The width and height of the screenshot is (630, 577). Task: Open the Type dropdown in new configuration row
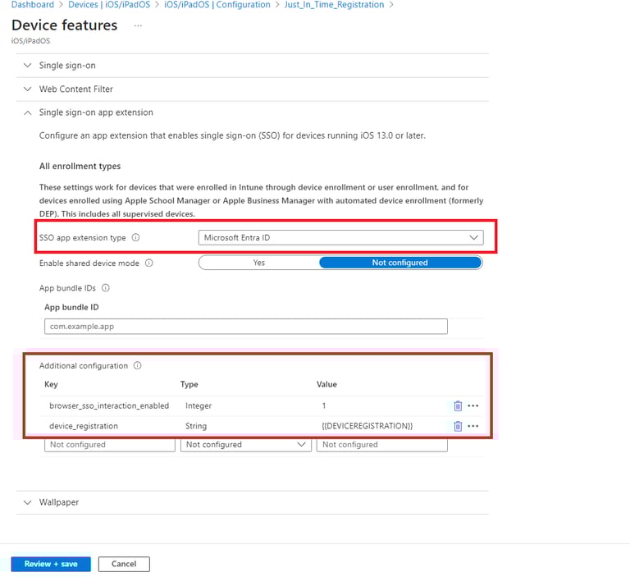(244, 445)
